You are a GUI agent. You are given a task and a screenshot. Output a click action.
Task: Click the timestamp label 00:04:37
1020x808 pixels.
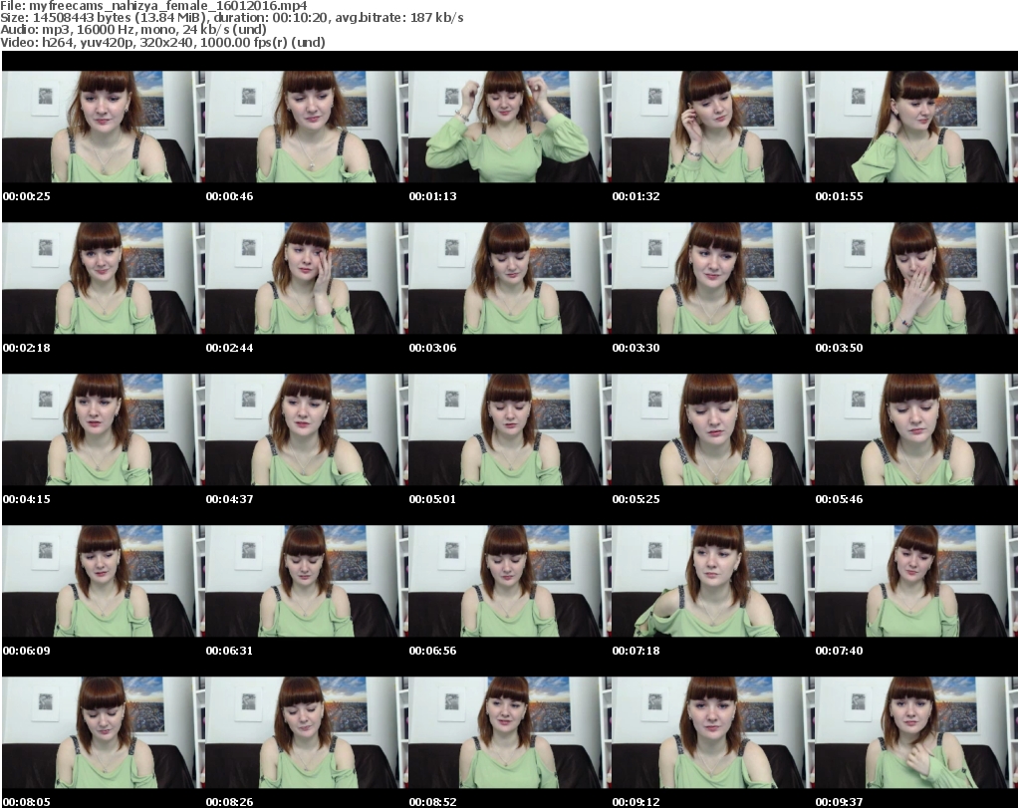coord(230,499)
